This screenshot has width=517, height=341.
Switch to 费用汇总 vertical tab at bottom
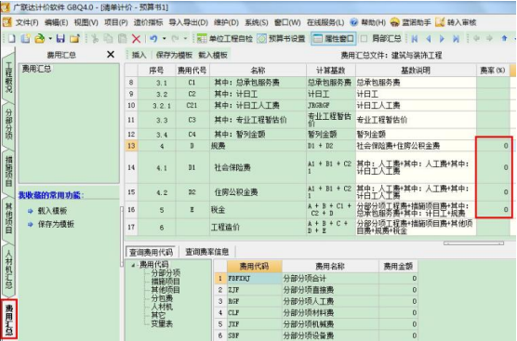tap(8, 320)
